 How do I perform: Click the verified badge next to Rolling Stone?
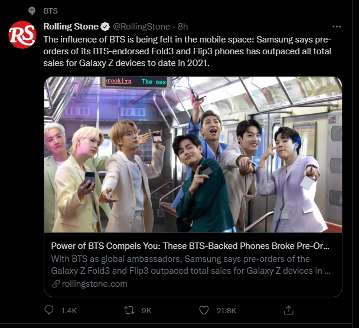105,27
